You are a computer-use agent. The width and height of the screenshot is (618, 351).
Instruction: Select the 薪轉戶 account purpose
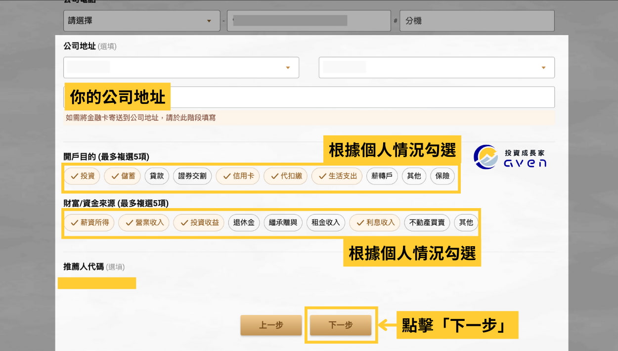pos(382,176)
